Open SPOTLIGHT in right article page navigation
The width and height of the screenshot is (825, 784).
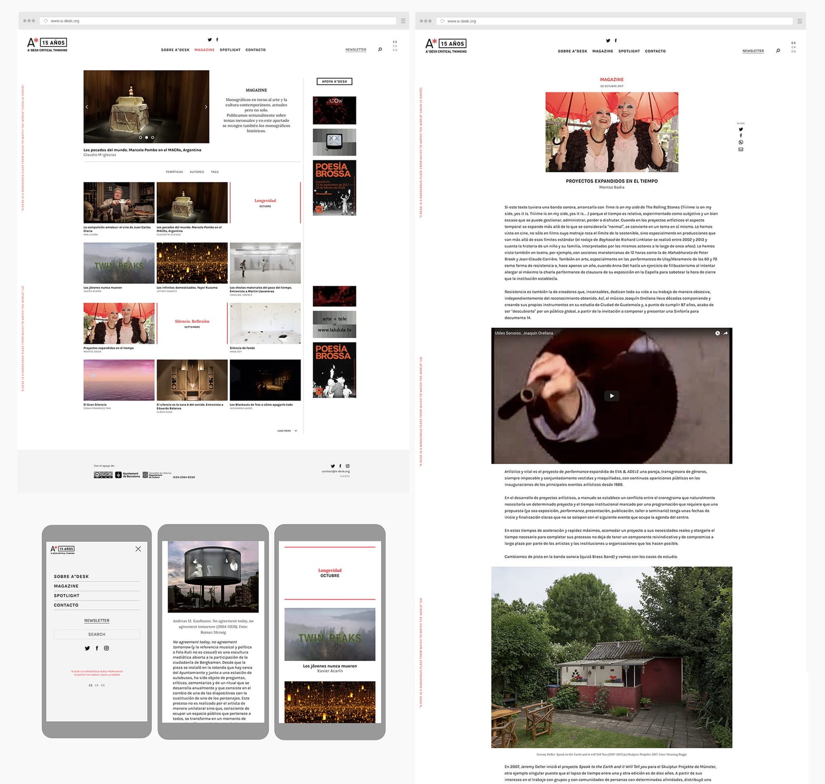point(629,51)
